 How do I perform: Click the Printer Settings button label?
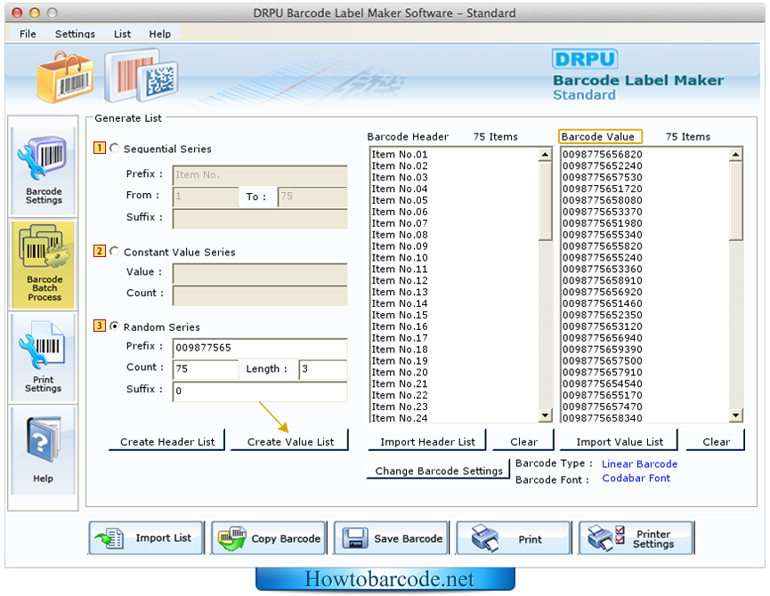click(653, 538)
